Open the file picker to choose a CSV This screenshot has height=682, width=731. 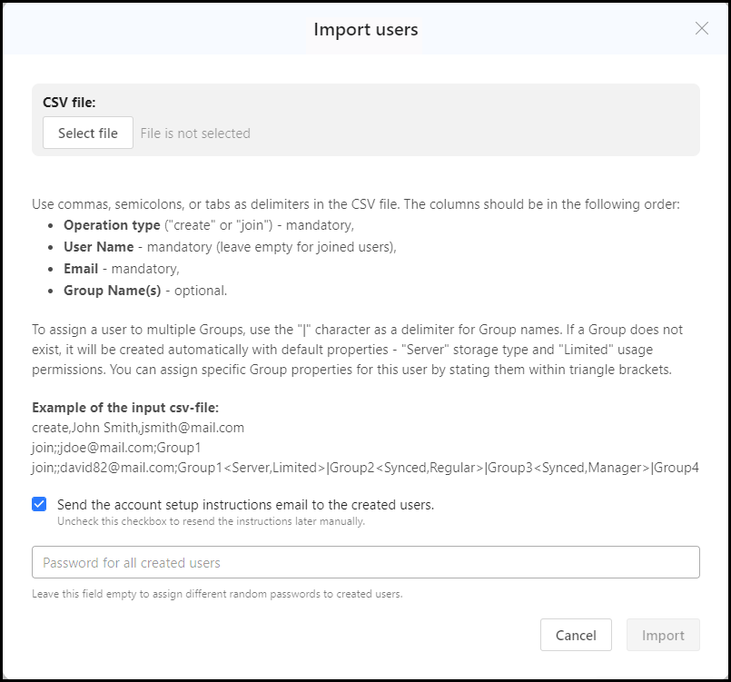(87, 133)
